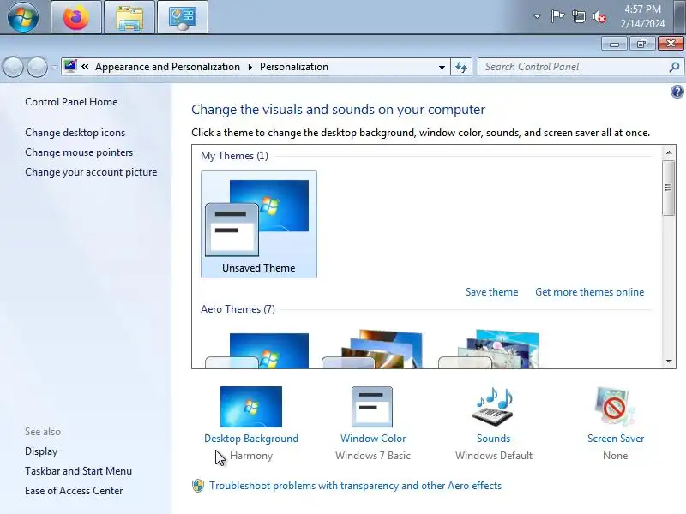Image resolution: width=686 pixels, height=514 pixels.
Task: Click the Windows Default sounds text
Action: (x=494, y=456)
